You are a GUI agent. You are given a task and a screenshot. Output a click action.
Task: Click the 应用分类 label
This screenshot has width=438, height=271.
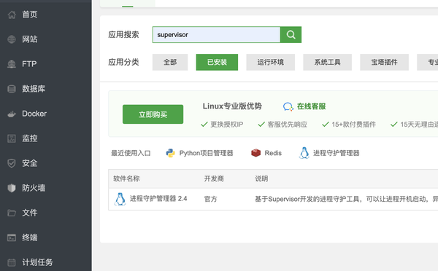123,62
